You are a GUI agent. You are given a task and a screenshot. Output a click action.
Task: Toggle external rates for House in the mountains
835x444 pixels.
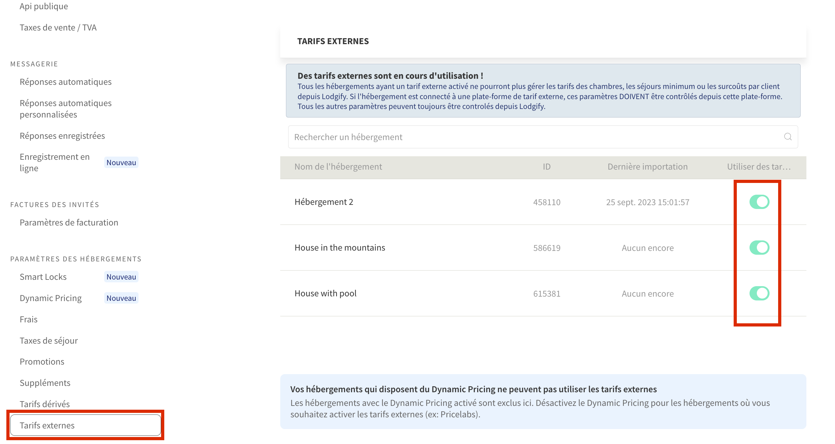(x=759, y=248)
